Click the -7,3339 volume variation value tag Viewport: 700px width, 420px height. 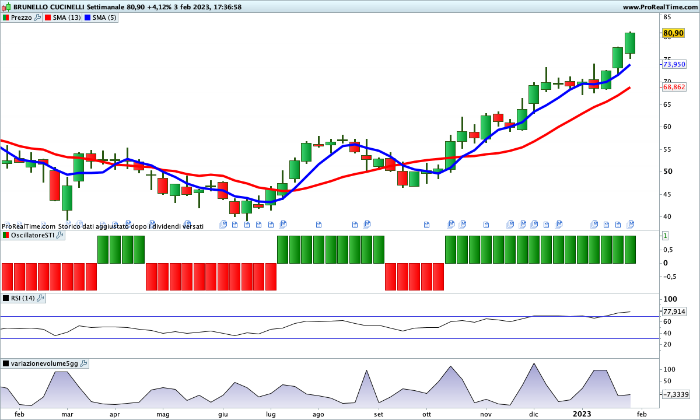[x=676, y=394]
